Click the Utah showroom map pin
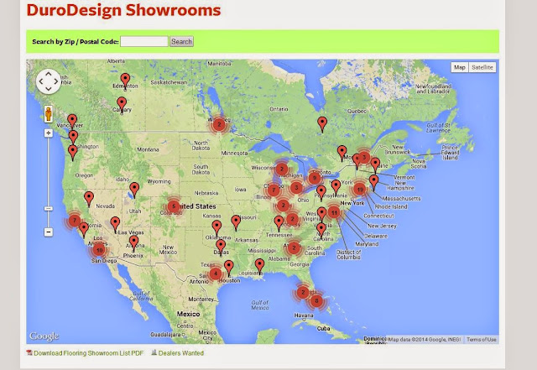Image resolution: width=537 pixels, height=370 pixels. (134, 190)
